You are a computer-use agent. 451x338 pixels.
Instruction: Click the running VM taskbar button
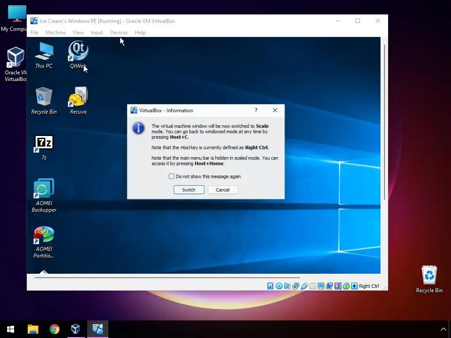[97, 329]
